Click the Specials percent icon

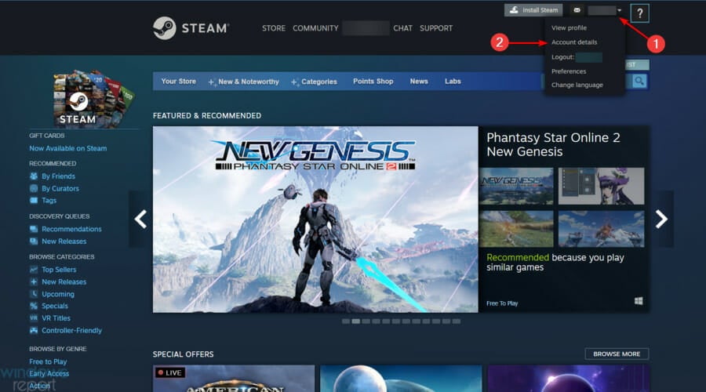pos(34,306)
